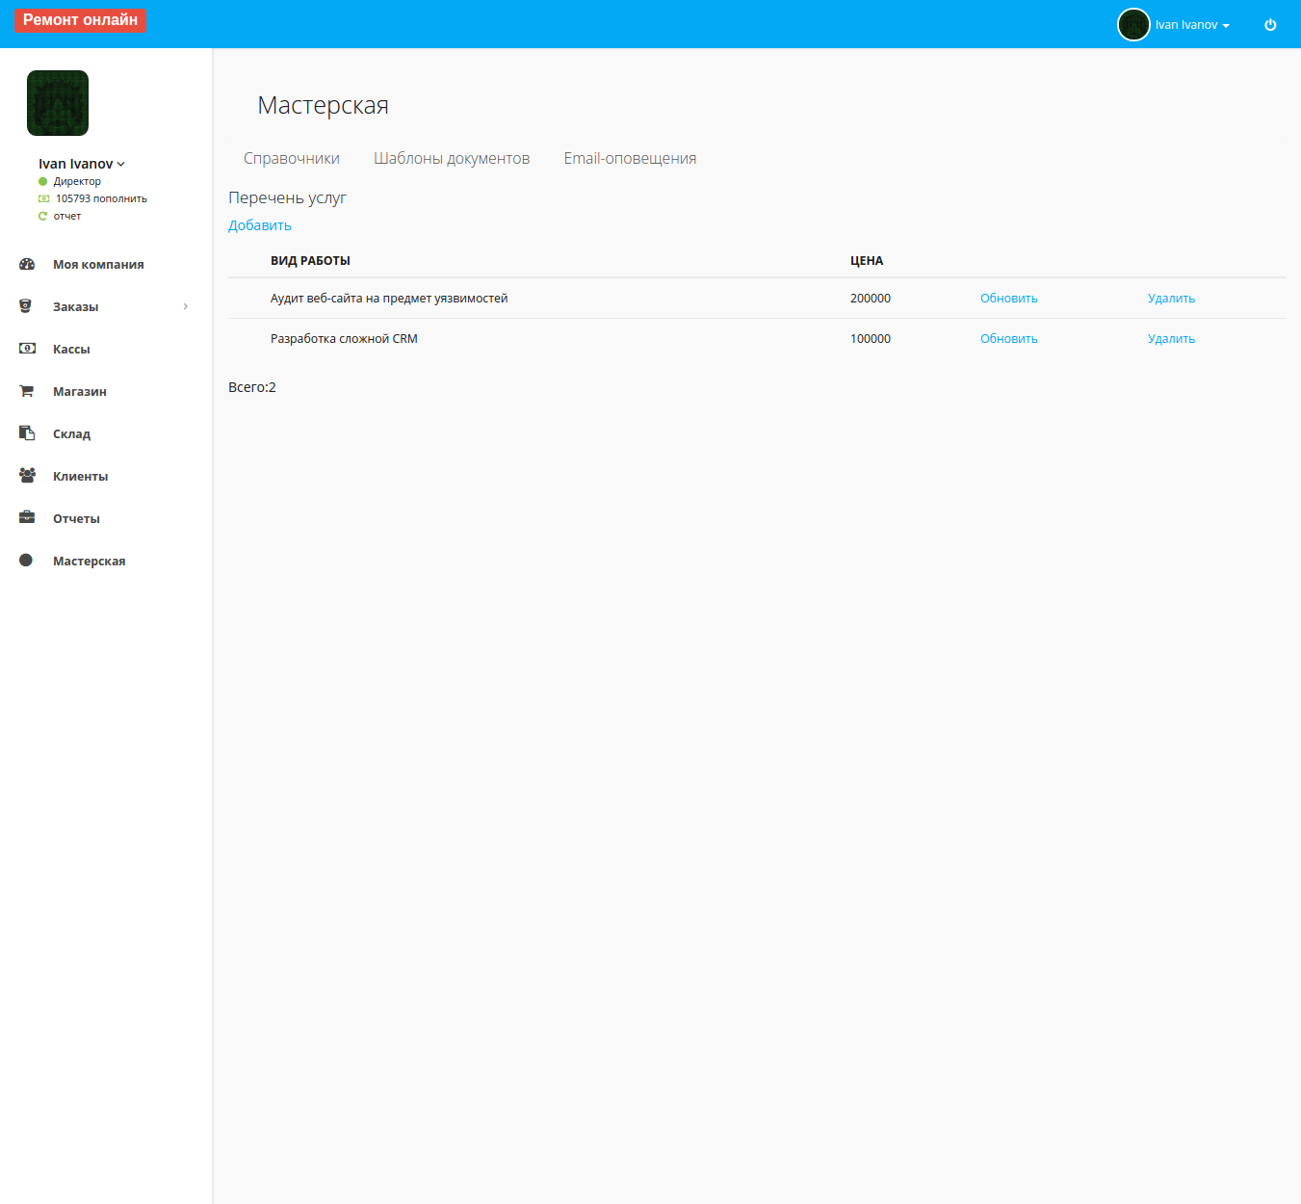Click the shopping cart icon beside Магазин
Screen dimensions: 1301x1204
pyautogui.click(x=26, y=391)
